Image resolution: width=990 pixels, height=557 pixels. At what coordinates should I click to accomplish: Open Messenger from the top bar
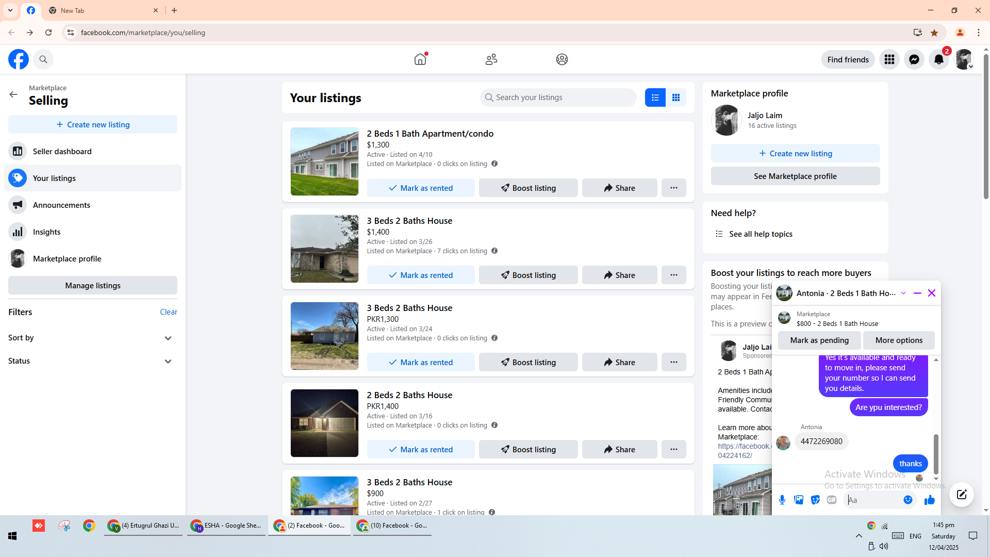[914, 59]
